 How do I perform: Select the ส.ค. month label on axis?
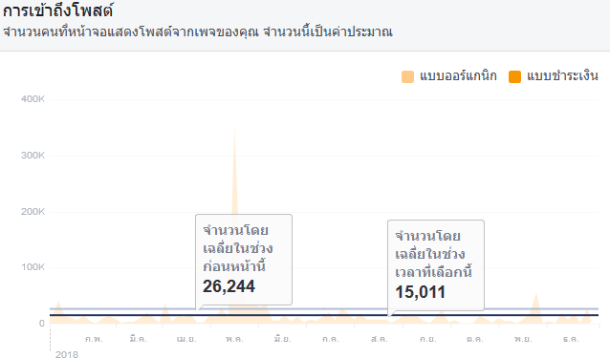[x=379, y=339]
